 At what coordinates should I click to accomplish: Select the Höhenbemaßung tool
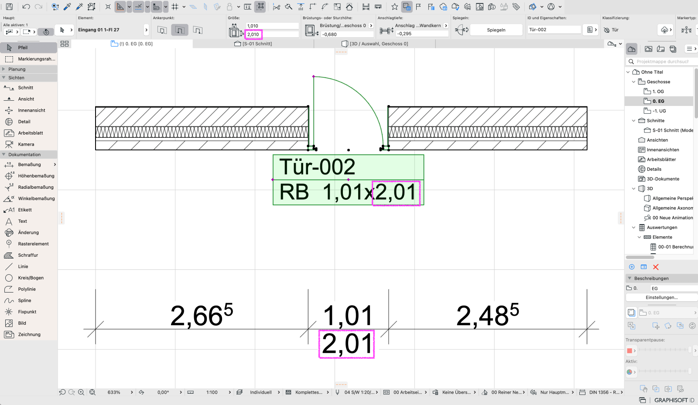29,176
